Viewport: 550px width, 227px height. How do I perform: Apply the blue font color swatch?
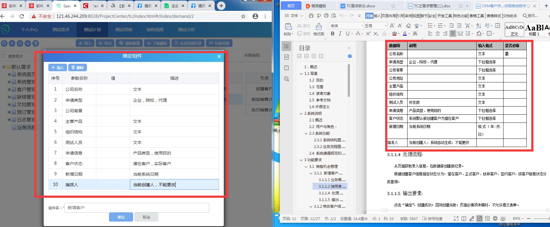click(405, 34)
